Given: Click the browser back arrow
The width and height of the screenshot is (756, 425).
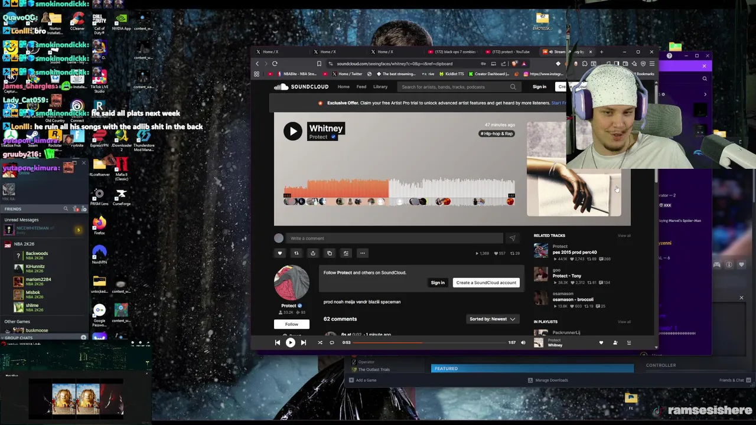Looking at the screenshot, I should click(258, 64).
